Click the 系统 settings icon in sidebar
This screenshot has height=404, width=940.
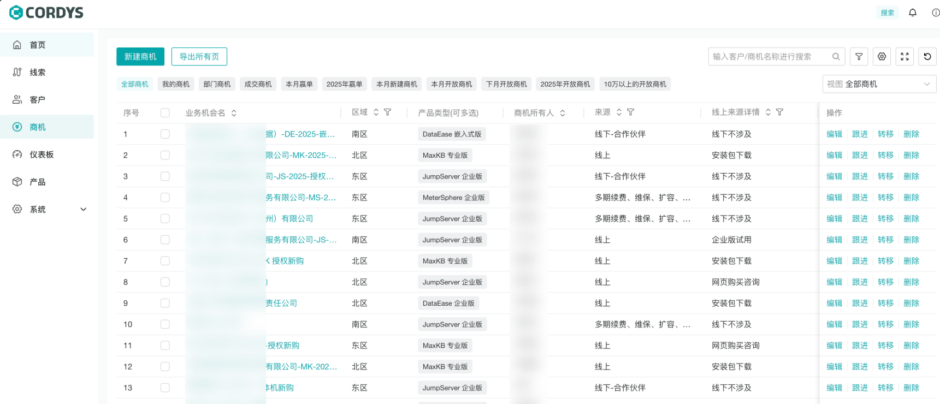point(17,209)
